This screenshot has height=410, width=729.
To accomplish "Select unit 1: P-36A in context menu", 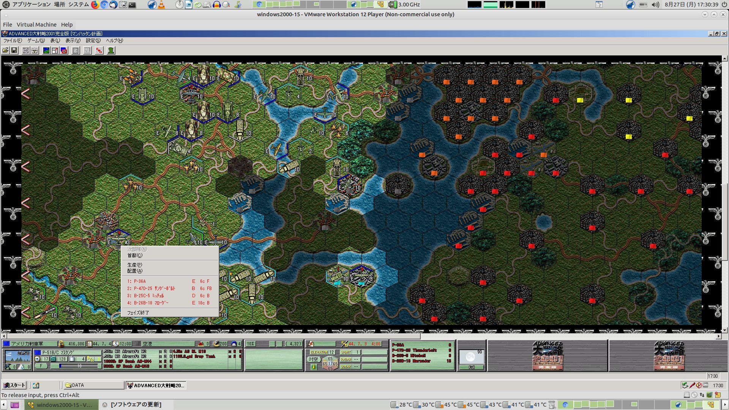I will 170,281.
